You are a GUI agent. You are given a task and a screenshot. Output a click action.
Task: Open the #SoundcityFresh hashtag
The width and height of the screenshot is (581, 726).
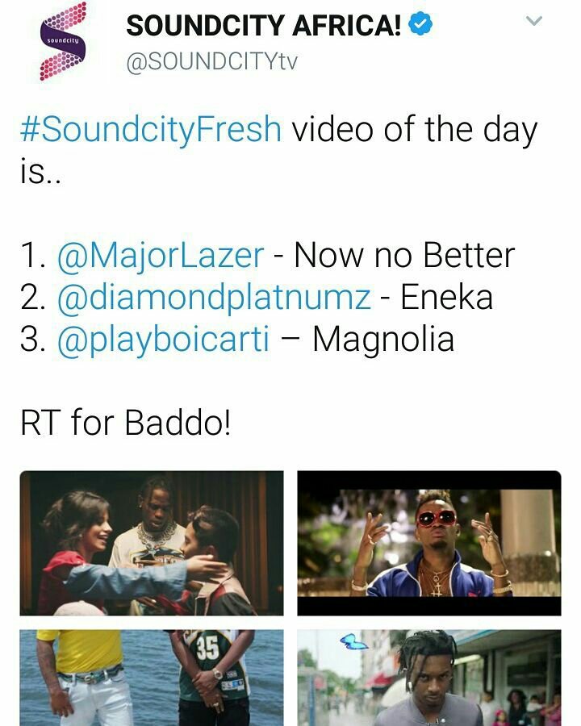151,129
